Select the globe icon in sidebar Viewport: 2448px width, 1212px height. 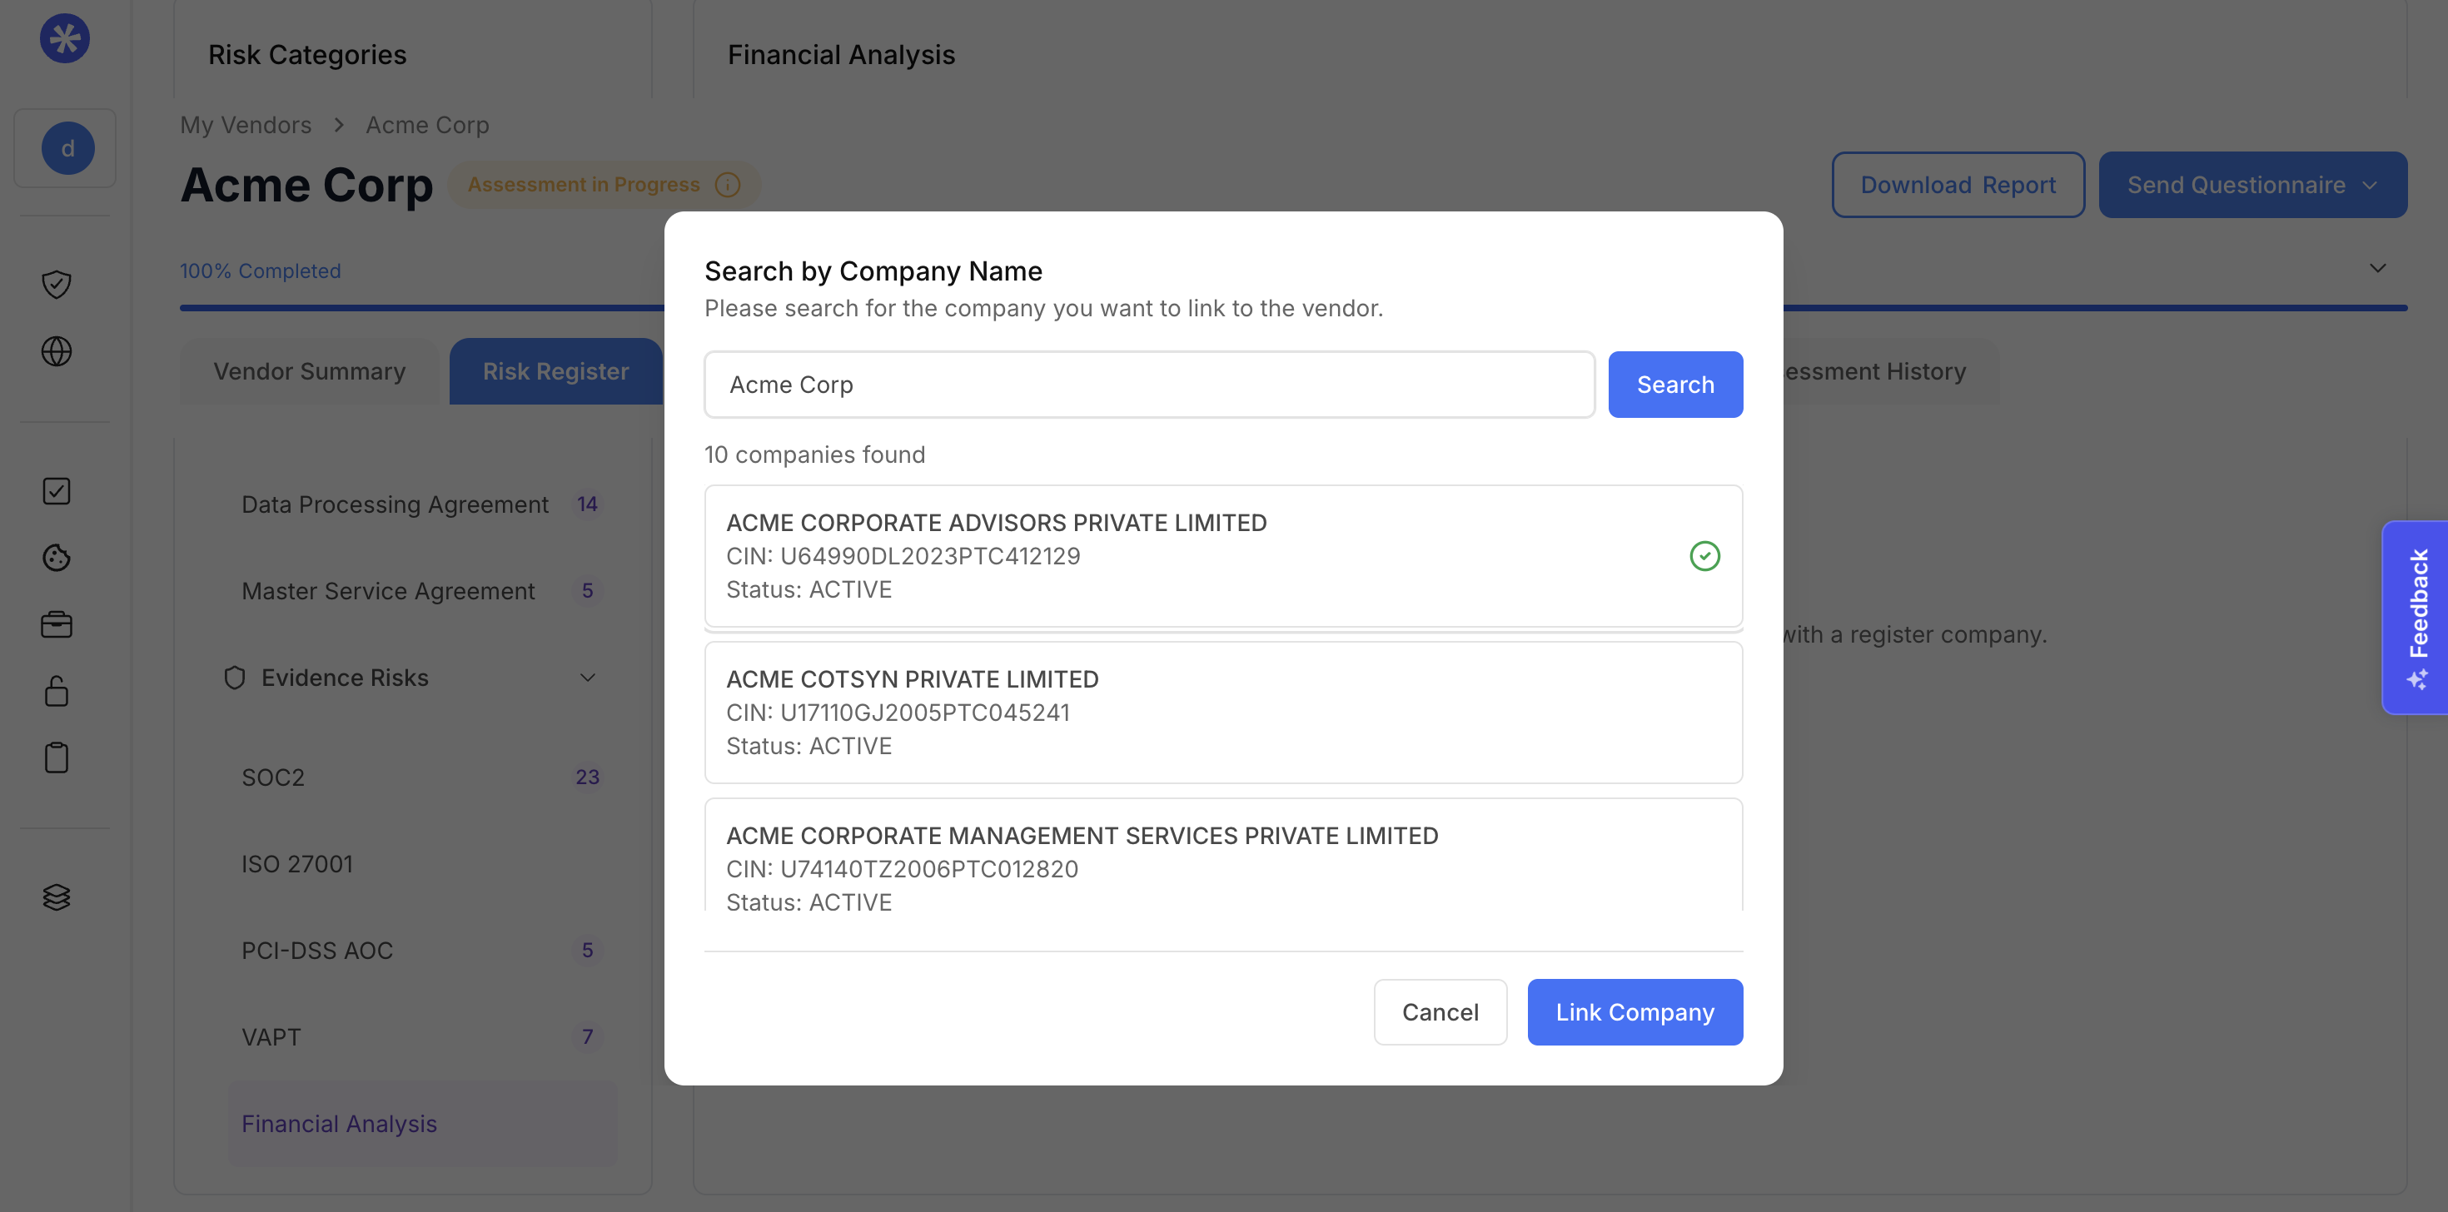[x=56, y=351]
